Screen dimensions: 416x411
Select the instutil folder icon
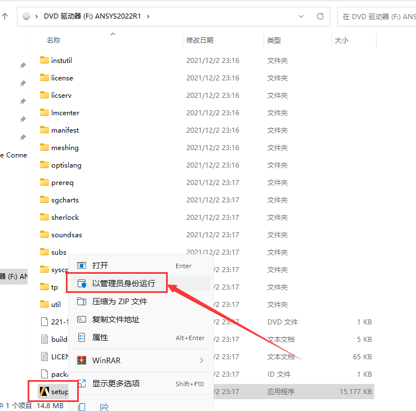(x=44, y=60)
